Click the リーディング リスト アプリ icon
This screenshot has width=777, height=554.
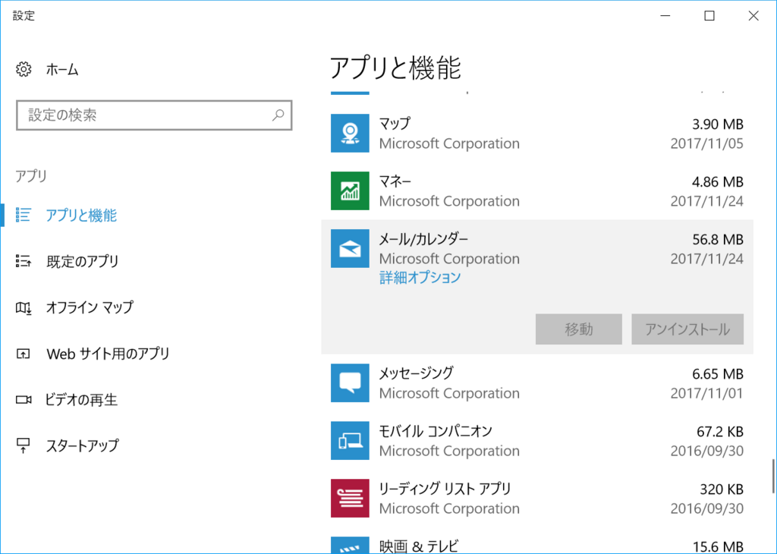(x=350, y=498)
